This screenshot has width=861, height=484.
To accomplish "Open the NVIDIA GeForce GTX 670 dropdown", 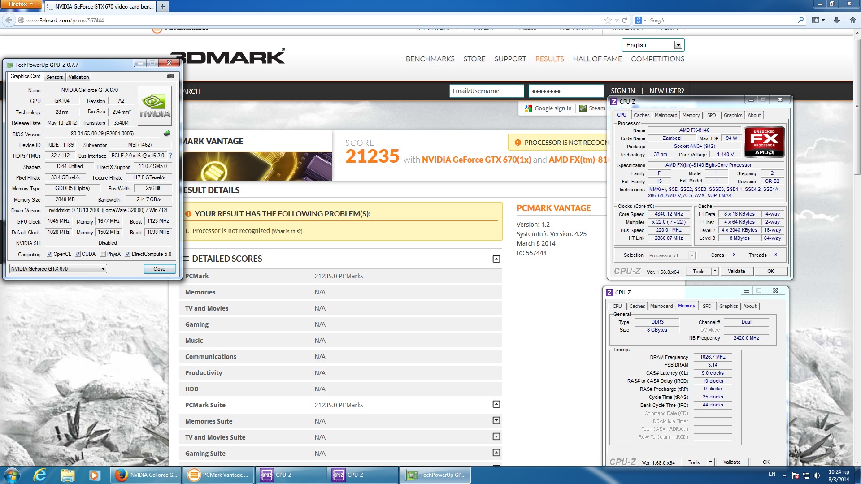I will click(x=58, y=269).
